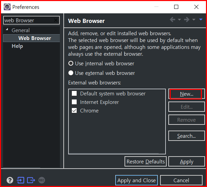
Task: Select the General tree item label
Action: click(x=21, y=30)
